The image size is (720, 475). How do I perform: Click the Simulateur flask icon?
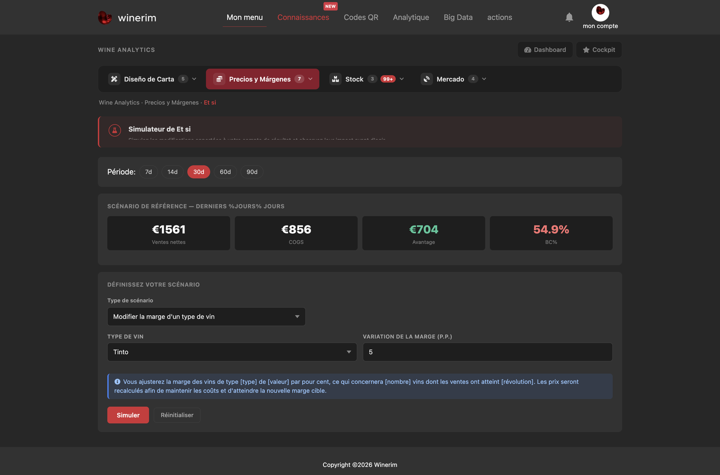pyautogui.click(x=115, y=130)
